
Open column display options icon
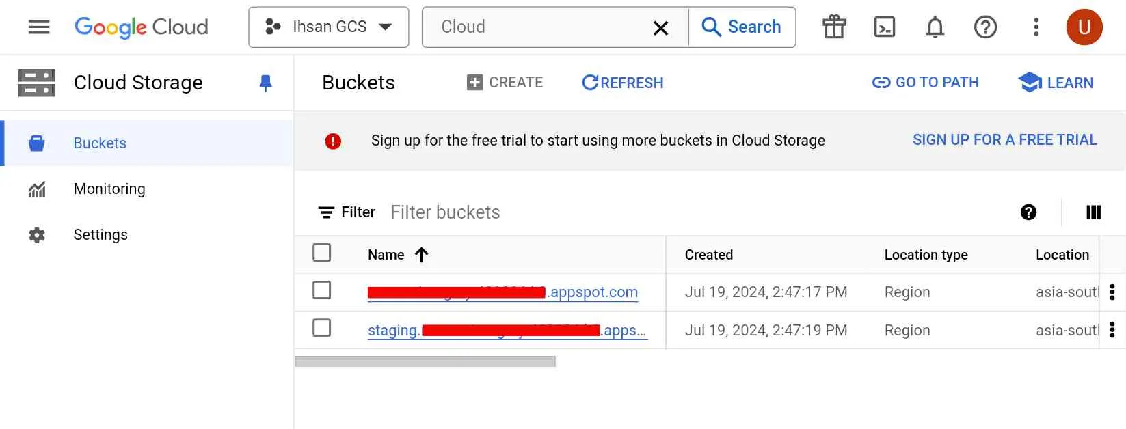pyautogui.click(x=1094, y=212)
